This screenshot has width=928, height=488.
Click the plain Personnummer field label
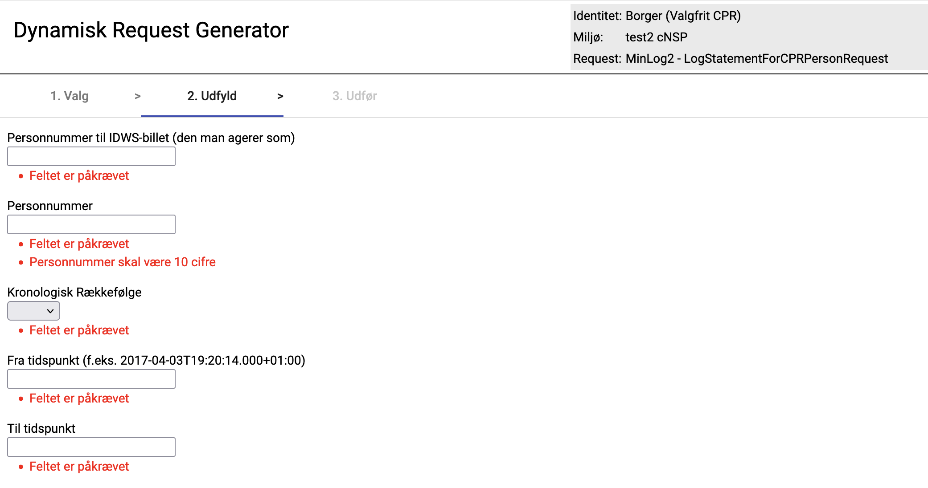tap(50, 206)
